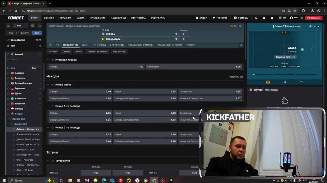This screenshot has height=183, width=327.
Task: Bet on Сибирь final win 1.82
Action: pos(97,67)
